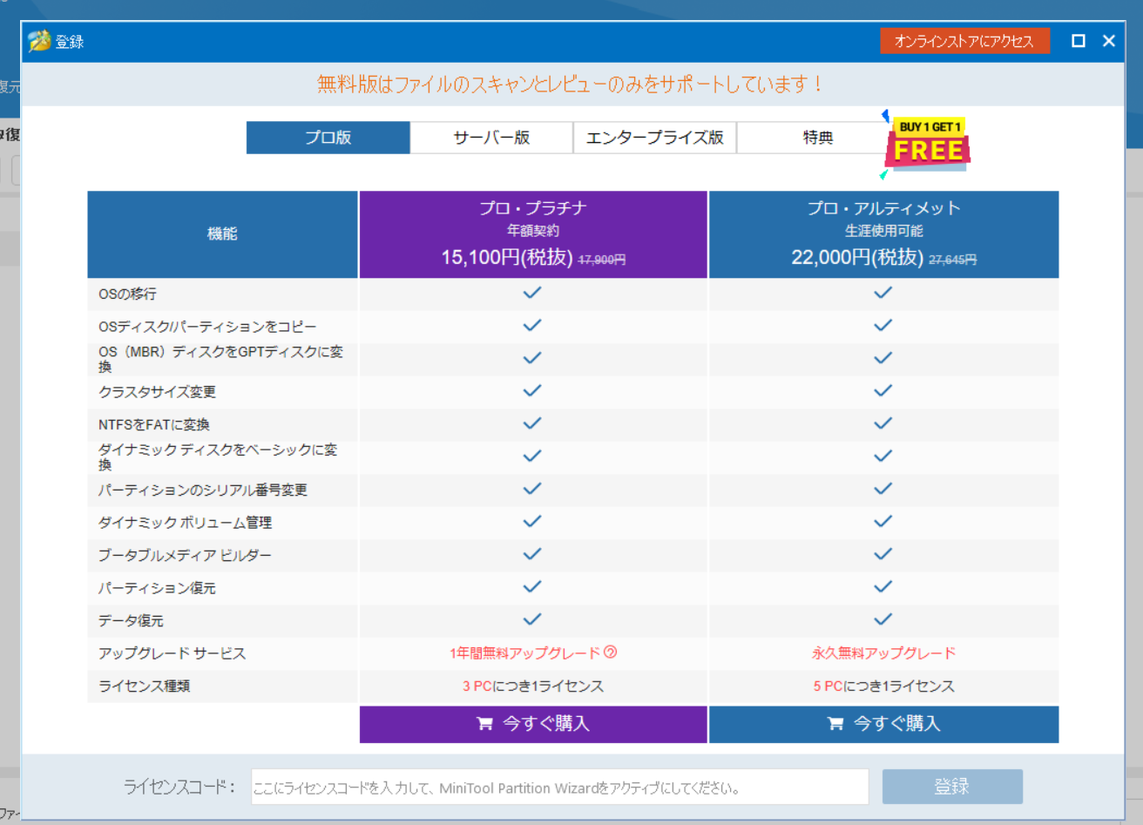The height and width of the screenshot is (825, 1143).
Task: Click the MiniTool app icon in title bar
Action: [x=39, y=41]
